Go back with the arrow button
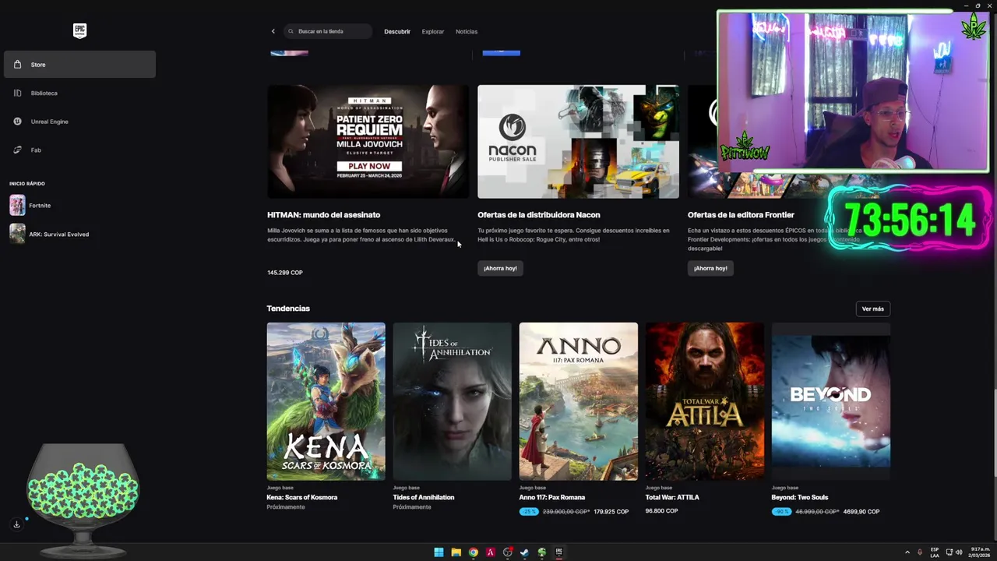This screenshot has height=561, width=997. tap(273, 31)
